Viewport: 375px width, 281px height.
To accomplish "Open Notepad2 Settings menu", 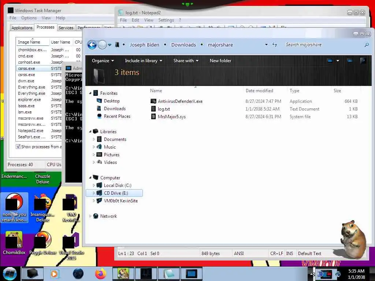I will tap(166, 20).
